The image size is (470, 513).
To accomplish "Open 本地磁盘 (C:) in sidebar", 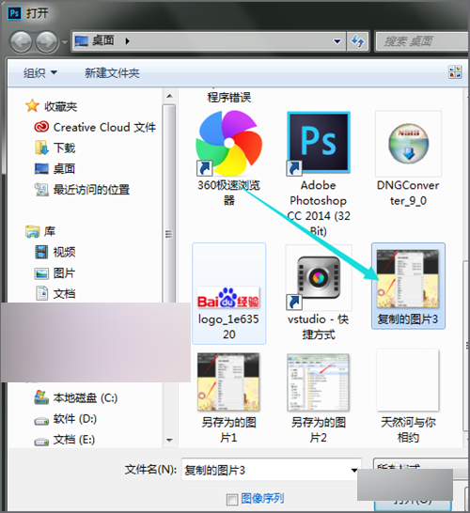I will pos(76,397).
